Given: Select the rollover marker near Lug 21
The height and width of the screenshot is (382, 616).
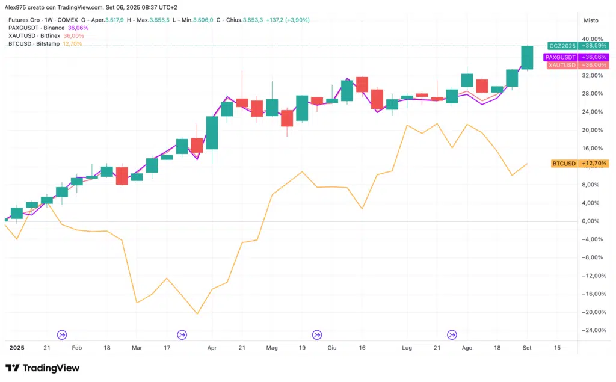Looking at the screenshot, I should tap(452, 334).
